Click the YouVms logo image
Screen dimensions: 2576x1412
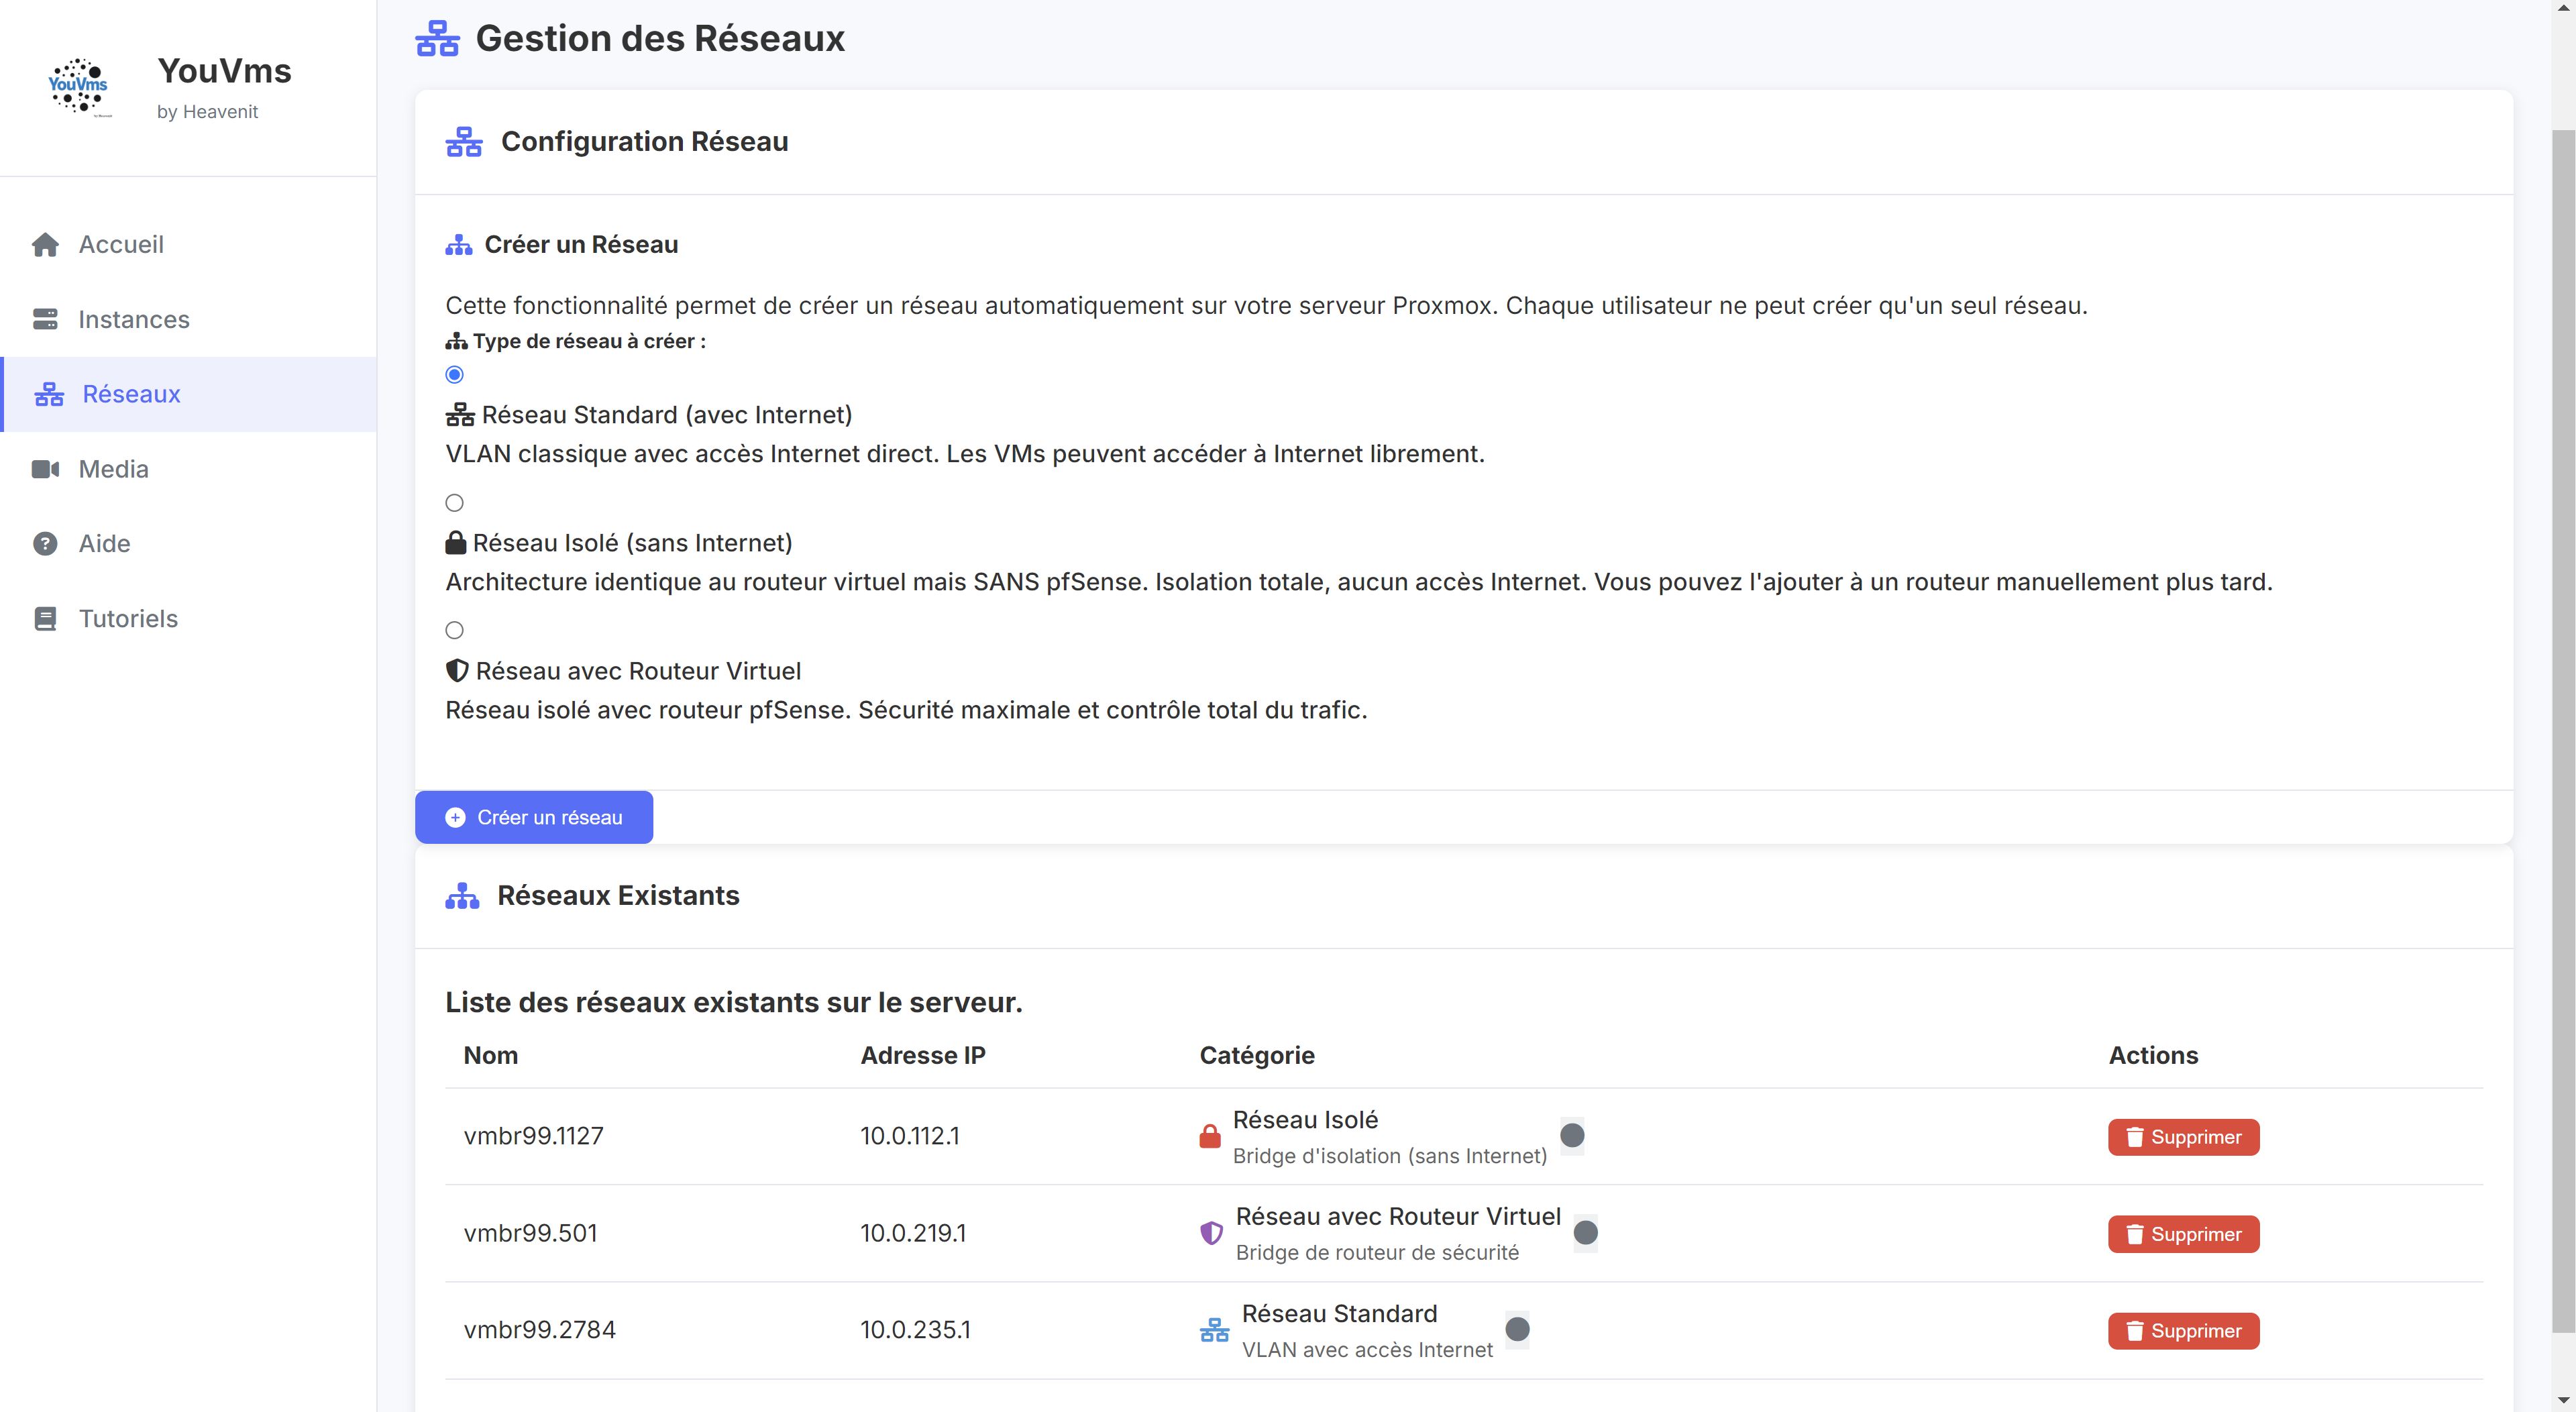pyautogui.click(x=78, y=87)
